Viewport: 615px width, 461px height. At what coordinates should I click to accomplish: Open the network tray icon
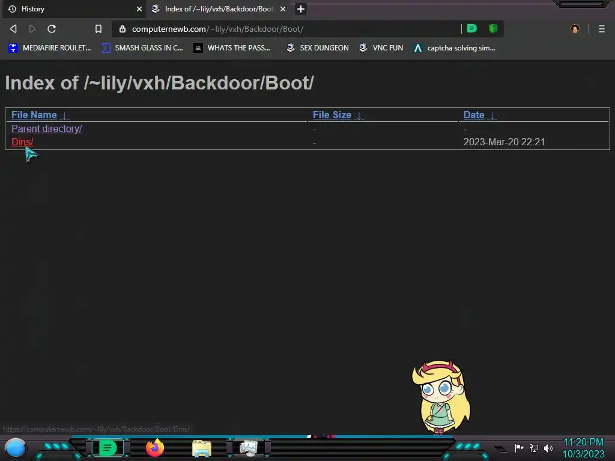tap(534, 448)
